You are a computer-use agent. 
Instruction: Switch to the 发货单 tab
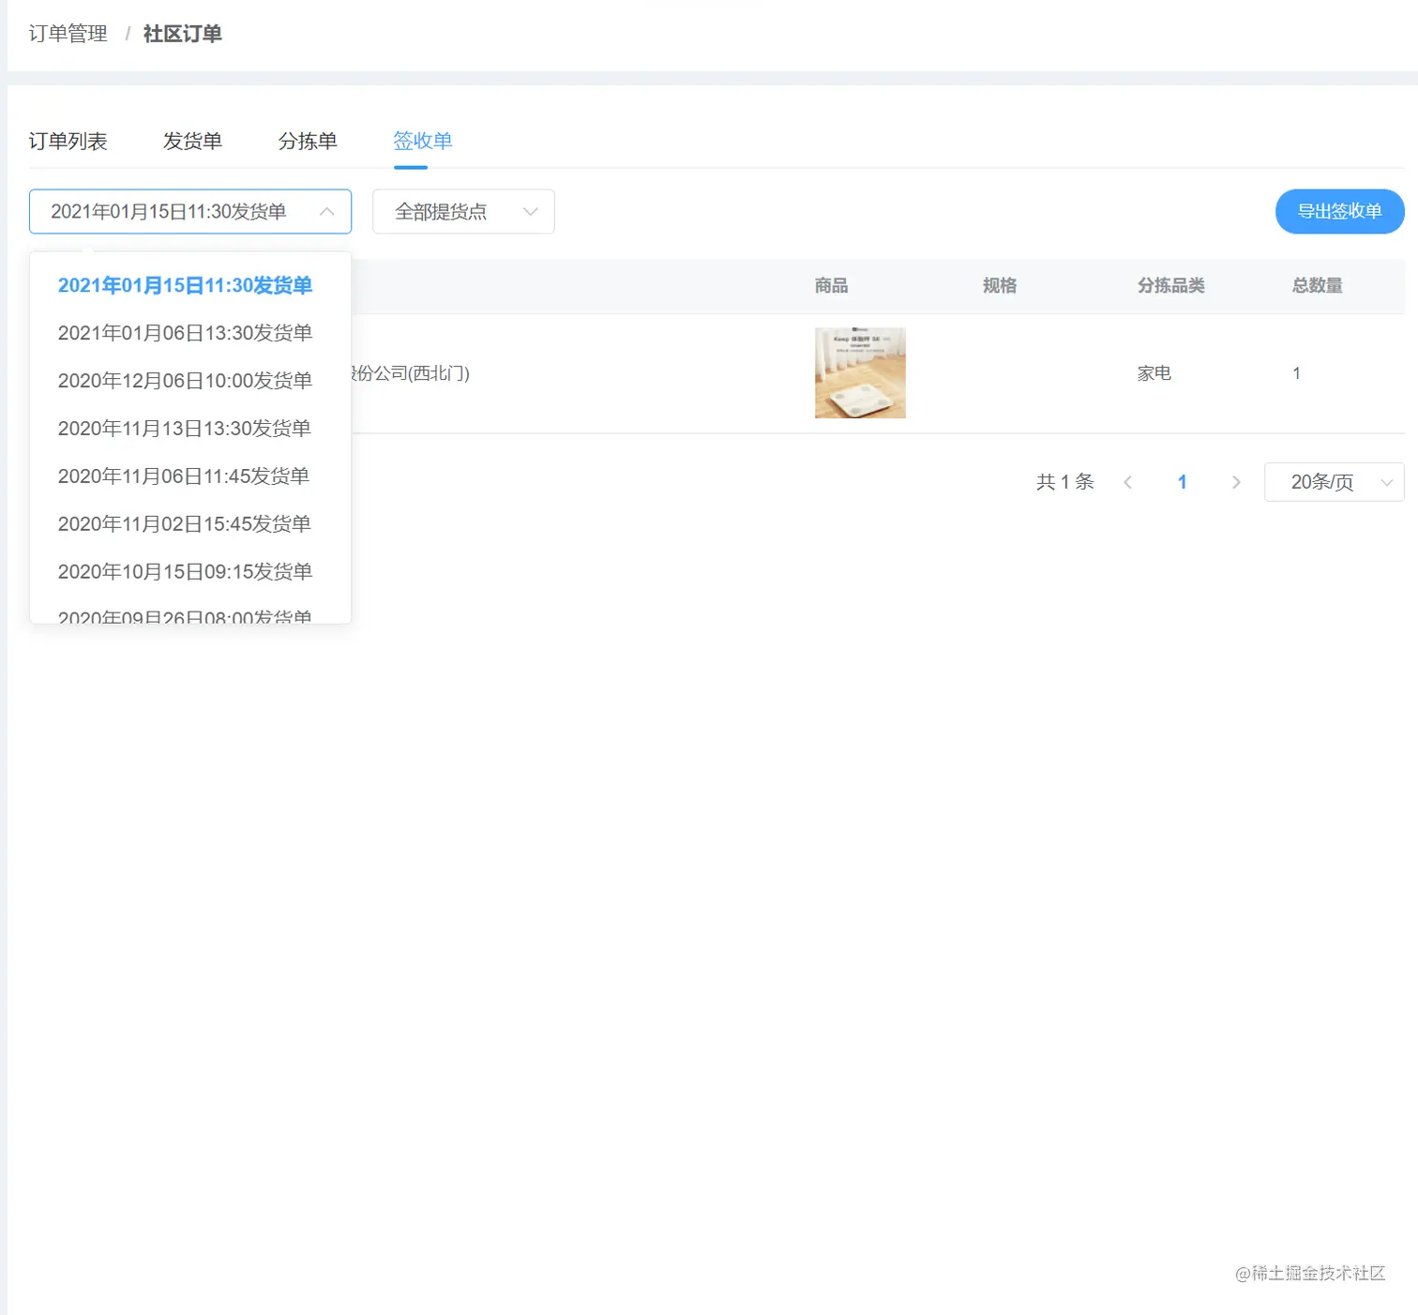[192, 141]
